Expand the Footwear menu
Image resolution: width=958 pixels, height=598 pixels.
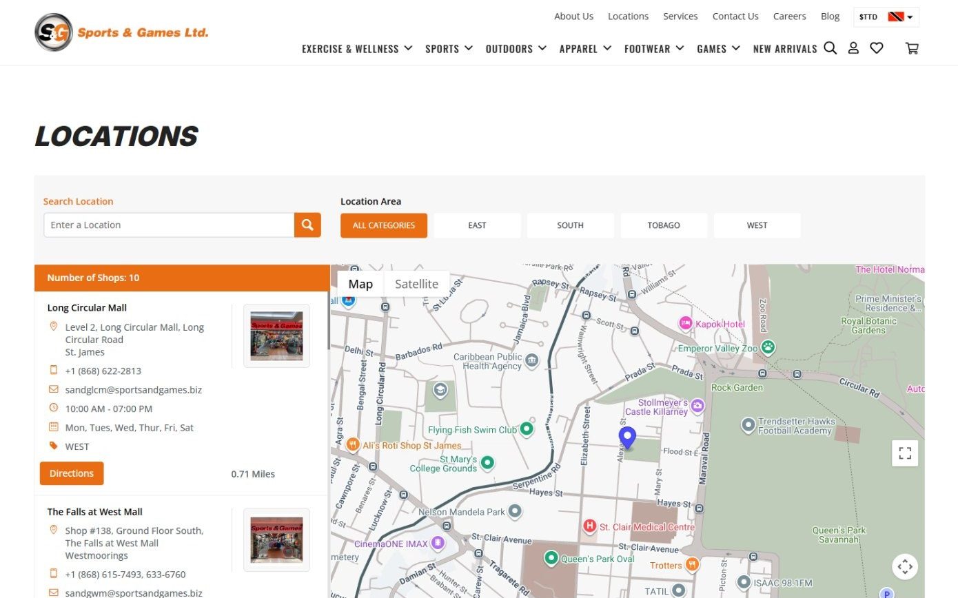tap(654, 48)
